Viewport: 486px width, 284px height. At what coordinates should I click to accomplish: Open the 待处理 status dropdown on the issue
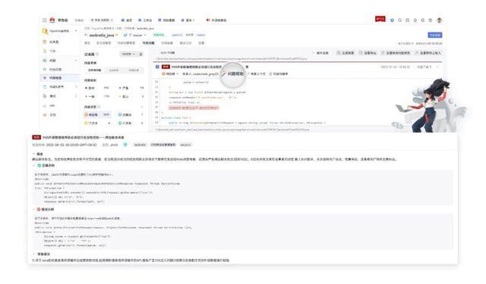(170, 74)
